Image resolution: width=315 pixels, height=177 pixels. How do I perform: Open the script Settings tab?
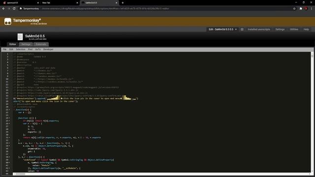click(26, 44)
